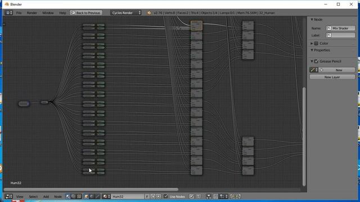Select the highlighted Mix Shader node
360x202 pixels.
pyautogui.click(x=196, y=25)
